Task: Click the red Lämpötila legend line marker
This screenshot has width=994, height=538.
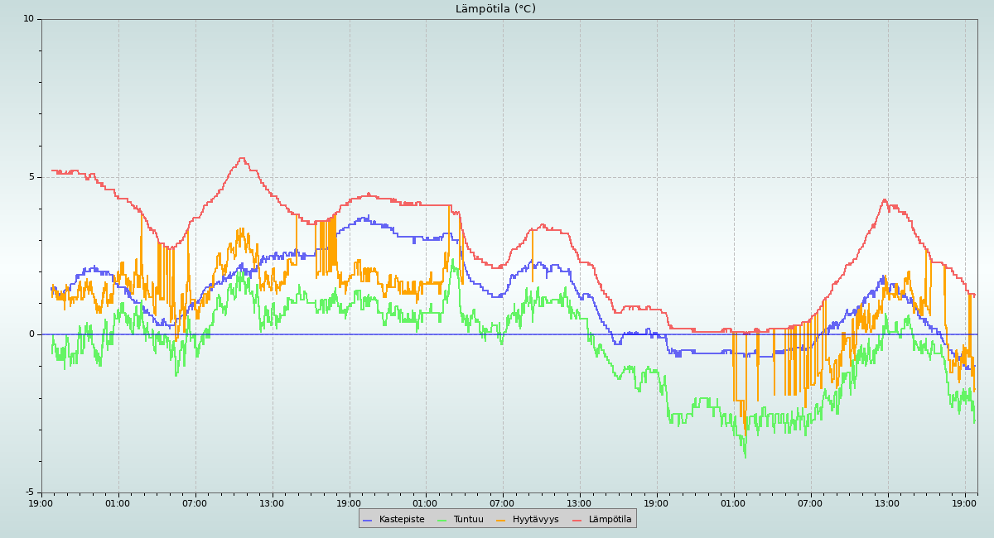Action: click(x=577, y=520)
